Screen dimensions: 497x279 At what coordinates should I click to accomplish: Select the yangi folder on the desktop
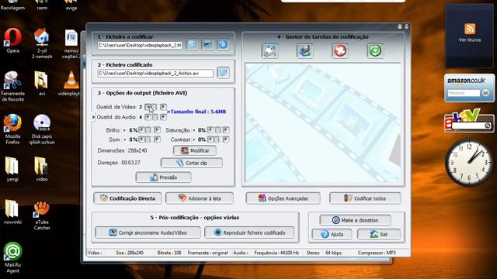point(12,169)
